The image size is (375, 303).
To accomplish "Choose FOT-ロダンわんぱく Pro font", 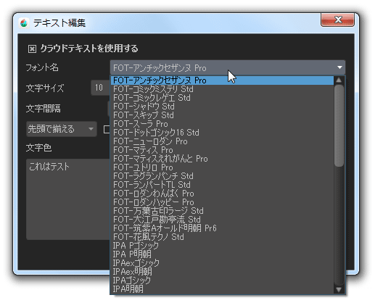I will pos(222,194).
